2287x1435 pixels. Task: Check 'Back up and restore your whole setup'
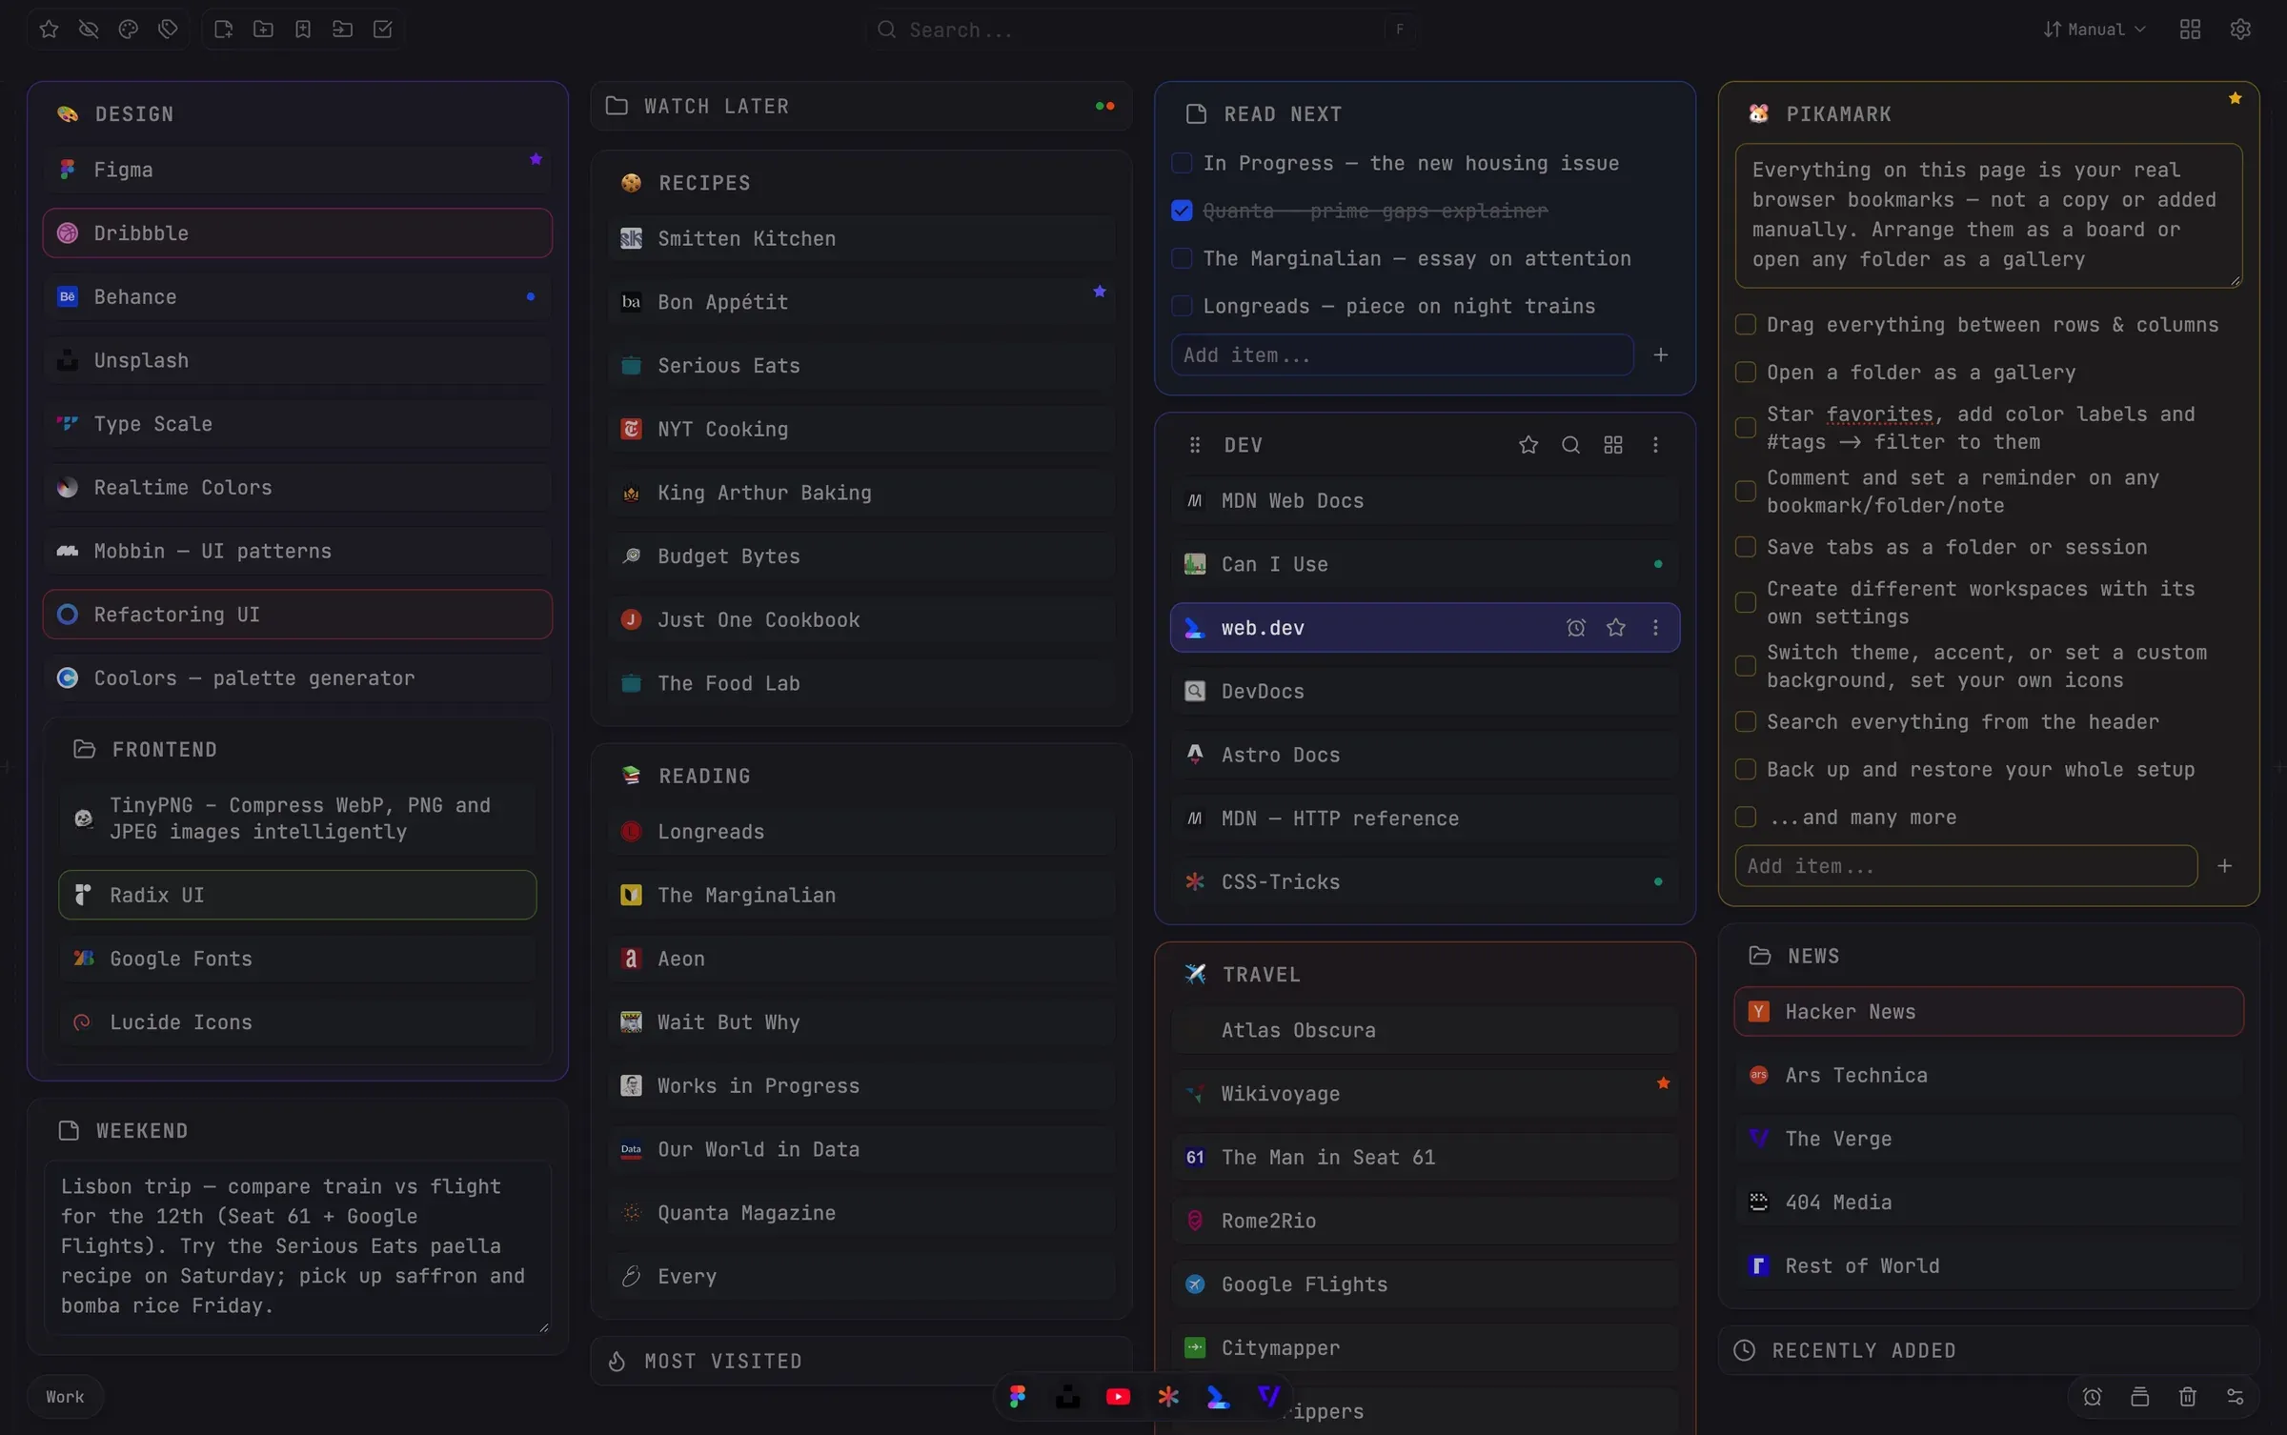pos(1746,770)
